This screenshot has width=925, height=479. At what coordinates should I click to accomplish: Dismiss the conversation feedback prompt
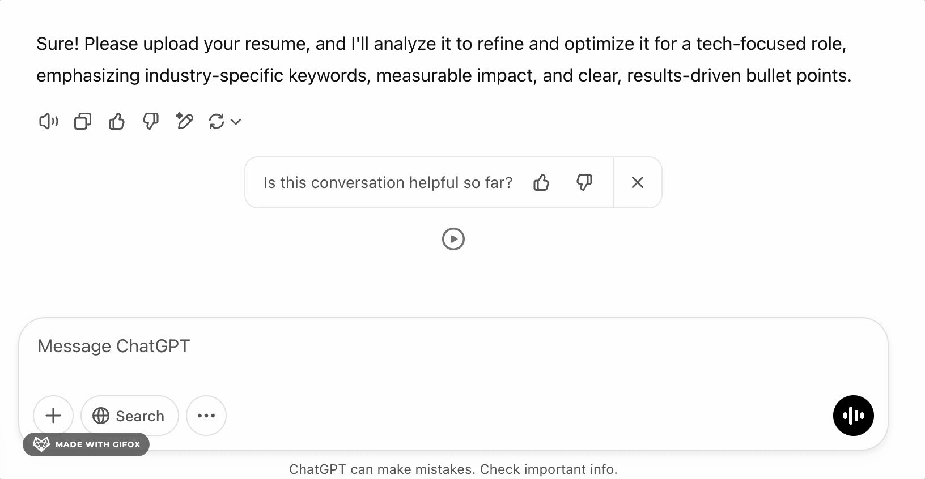(x=638, y=182)
